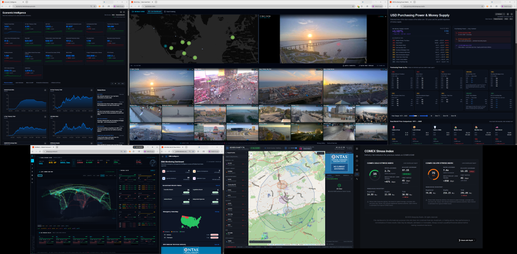Viewport: 517px width, 254px height.
Task: Click the camera cluster marker over Europe
Action: click(x=232, y=37)
